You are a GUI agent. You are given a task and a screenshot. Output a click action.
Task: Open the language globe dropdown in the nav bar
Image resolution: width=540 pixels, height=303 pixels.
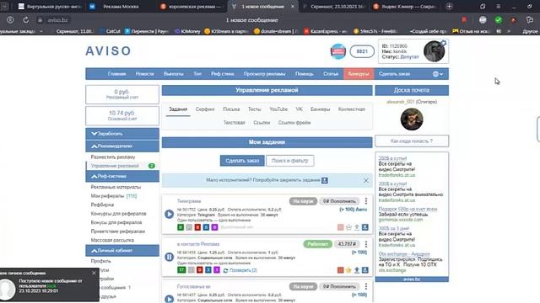point(438,74)
